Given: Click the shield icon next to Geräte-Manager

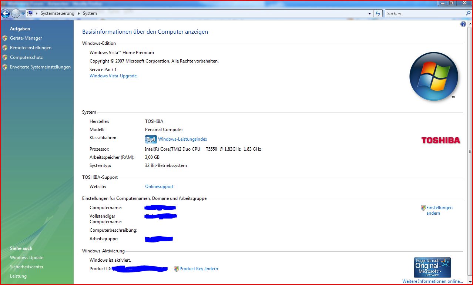Looking at the screenshot, I should point(5,38).
